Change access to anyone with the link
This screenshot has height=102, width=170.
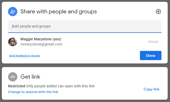click(33, 92)
